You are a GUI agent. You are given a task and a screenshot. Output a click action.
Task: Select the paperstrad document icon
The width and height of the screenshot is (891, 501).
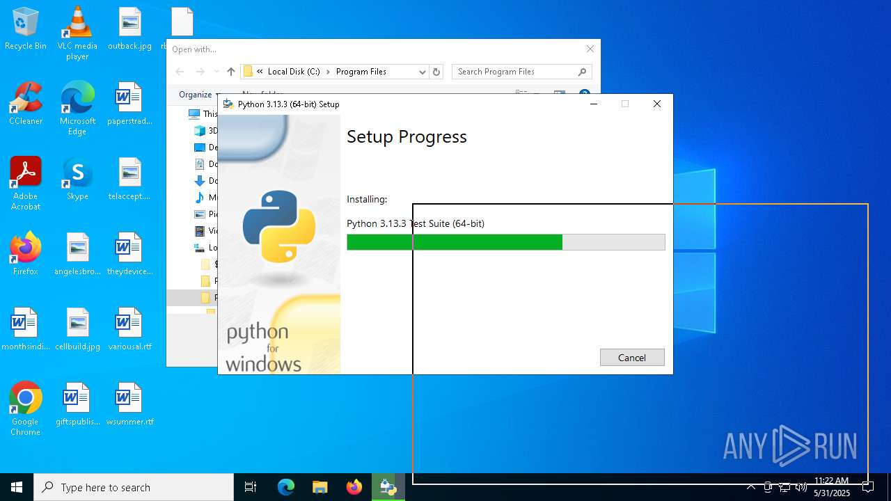(x=129, y=104)
